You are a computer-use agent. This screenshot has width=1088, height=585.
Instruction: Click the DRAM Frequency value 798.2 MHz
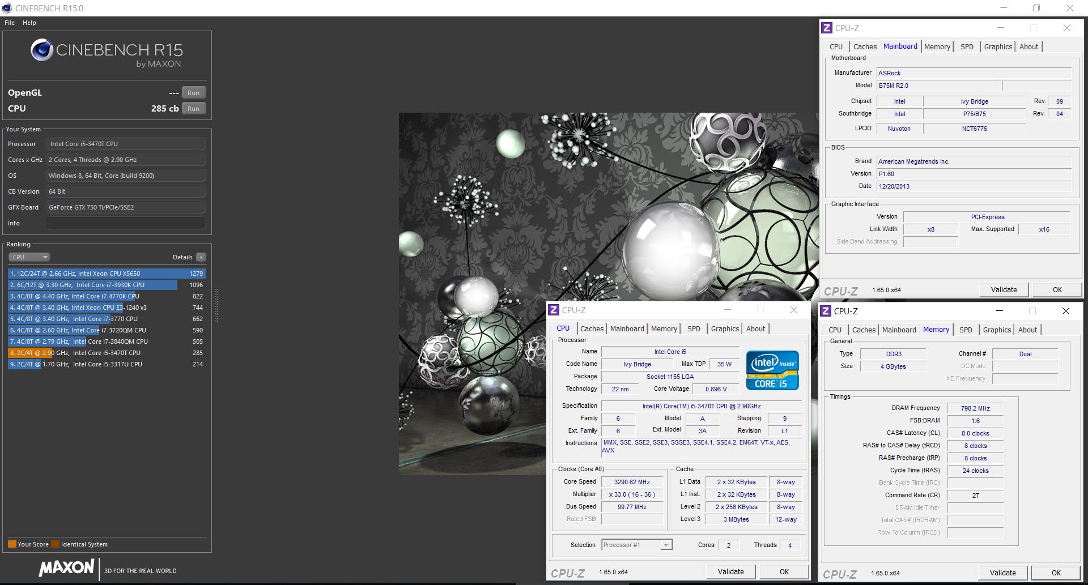pos(975,408)
